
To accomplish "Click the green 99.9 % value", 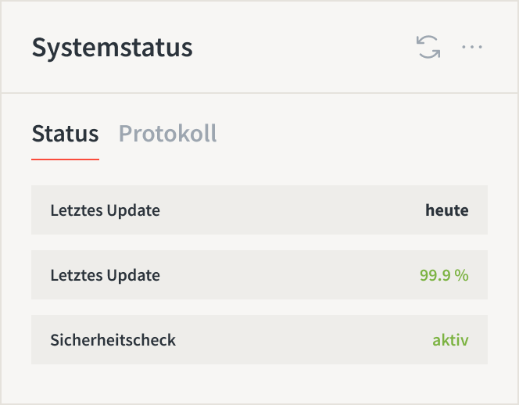I will tap(444, 275).
